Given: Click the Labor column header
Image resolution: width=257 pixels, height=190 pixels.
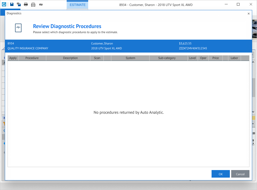Looking at the screenshot, I should [x=234, y=58].
